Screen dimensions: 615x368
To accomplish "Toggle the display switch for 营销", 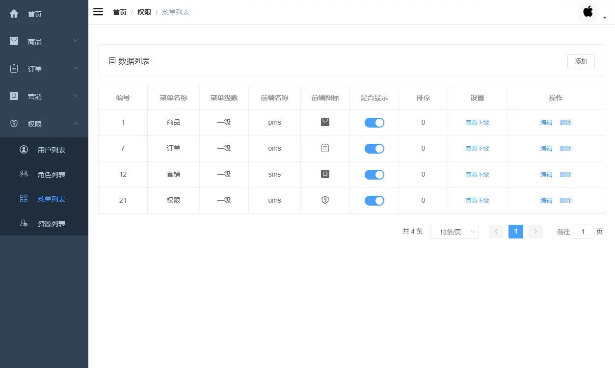I will pyautogui.click(x=374, y=175).
